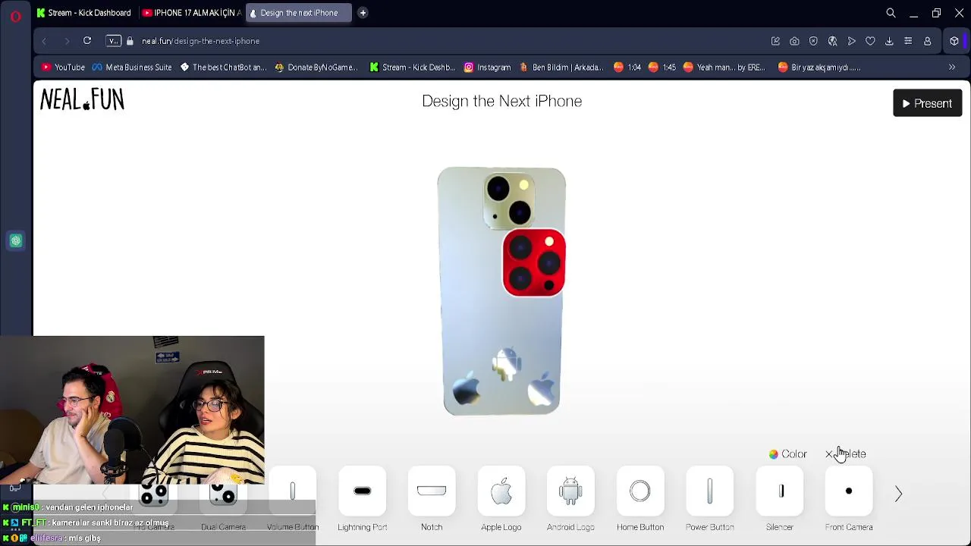Click the VPN badge in address bar

tap(113, 41)
